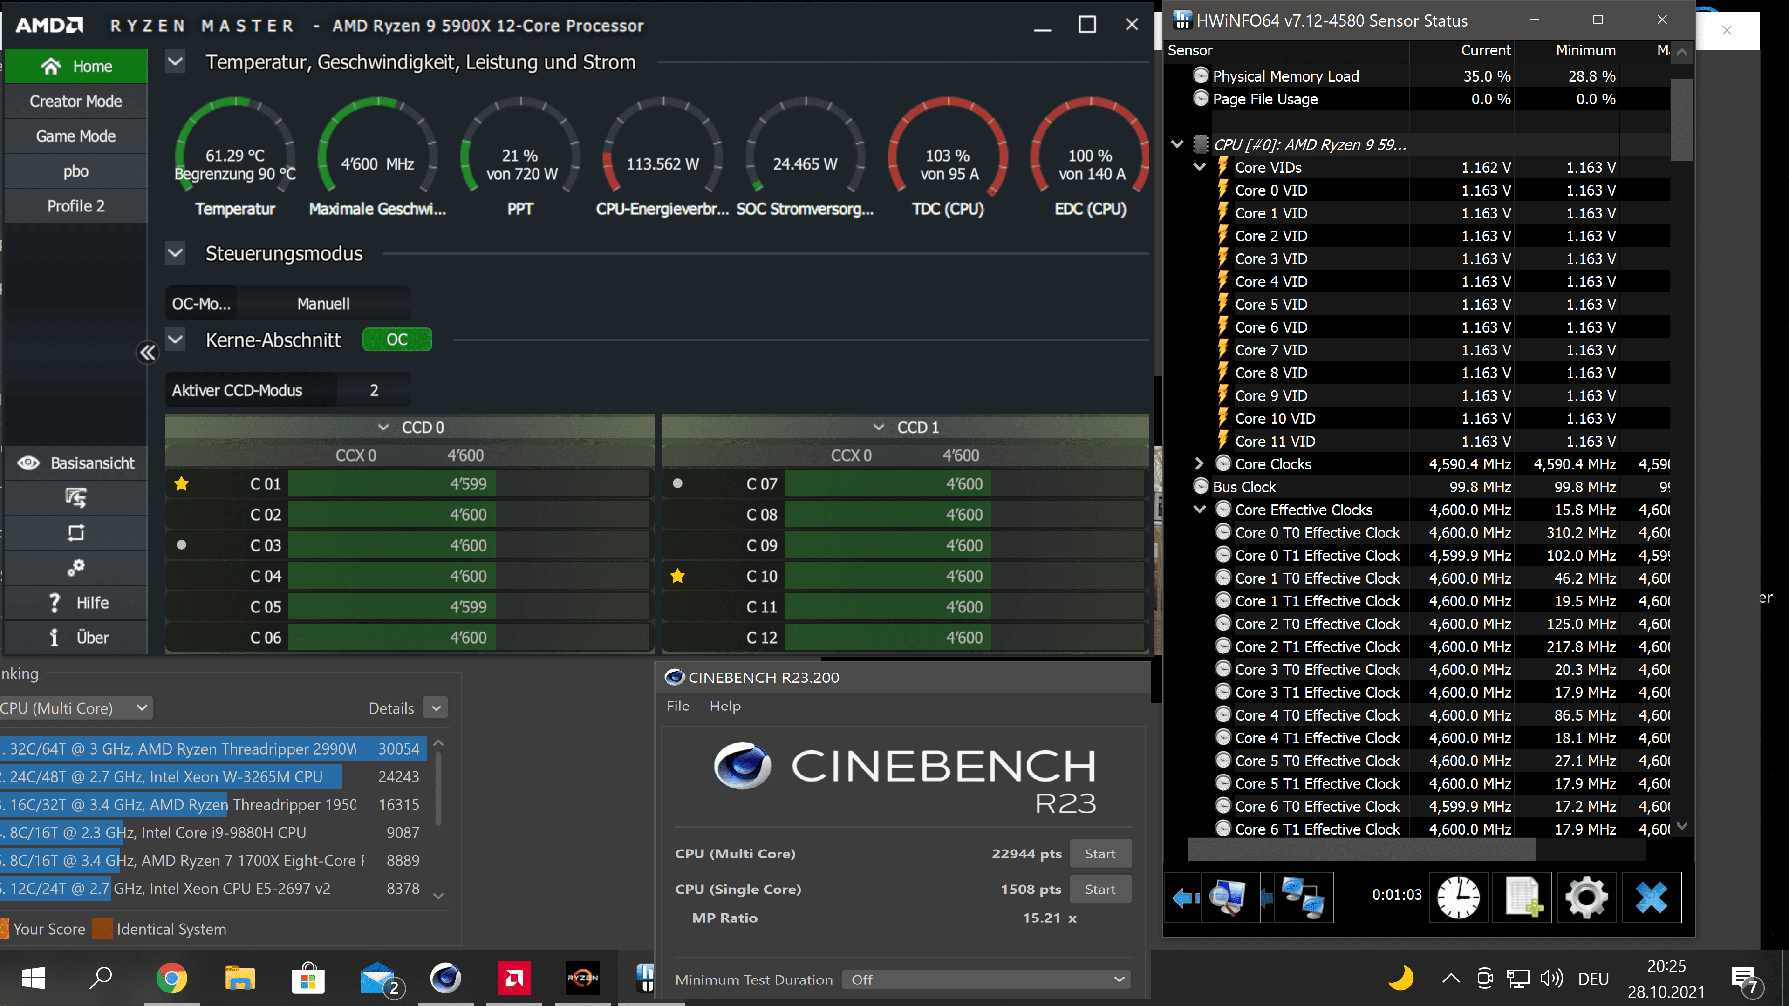Click the gold star on core C 01

(x=181, y=484)
